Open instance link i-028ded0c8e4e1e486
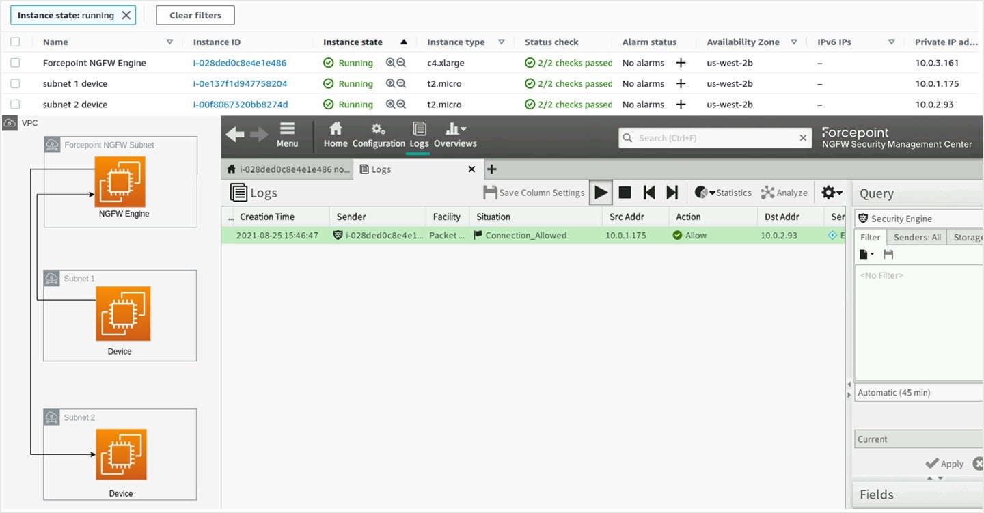 tap(240, 63)
